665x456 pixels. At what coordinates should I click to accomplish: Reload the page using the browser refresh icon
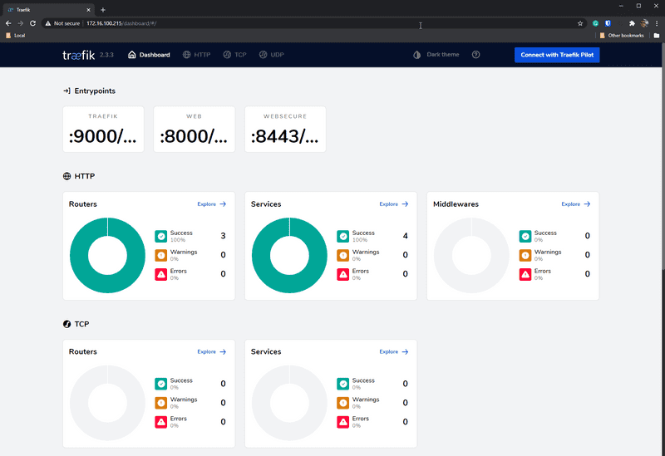tap(32, 23)
